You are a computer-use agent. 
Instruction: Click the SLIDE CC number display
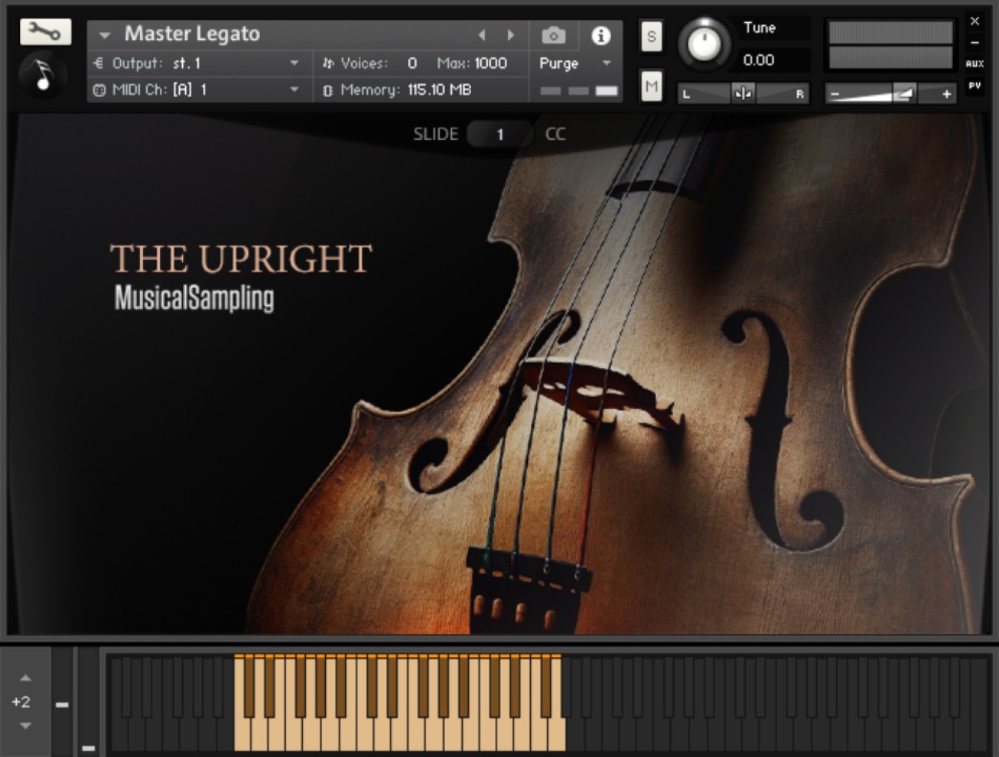pos(499,134)
